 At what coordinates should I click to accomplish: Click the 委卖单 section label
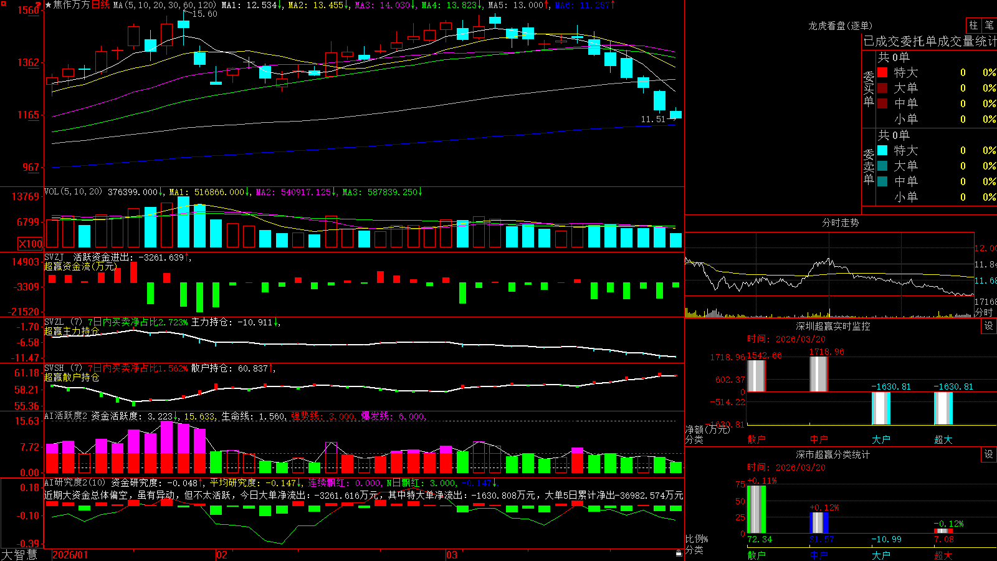point(869,166)
